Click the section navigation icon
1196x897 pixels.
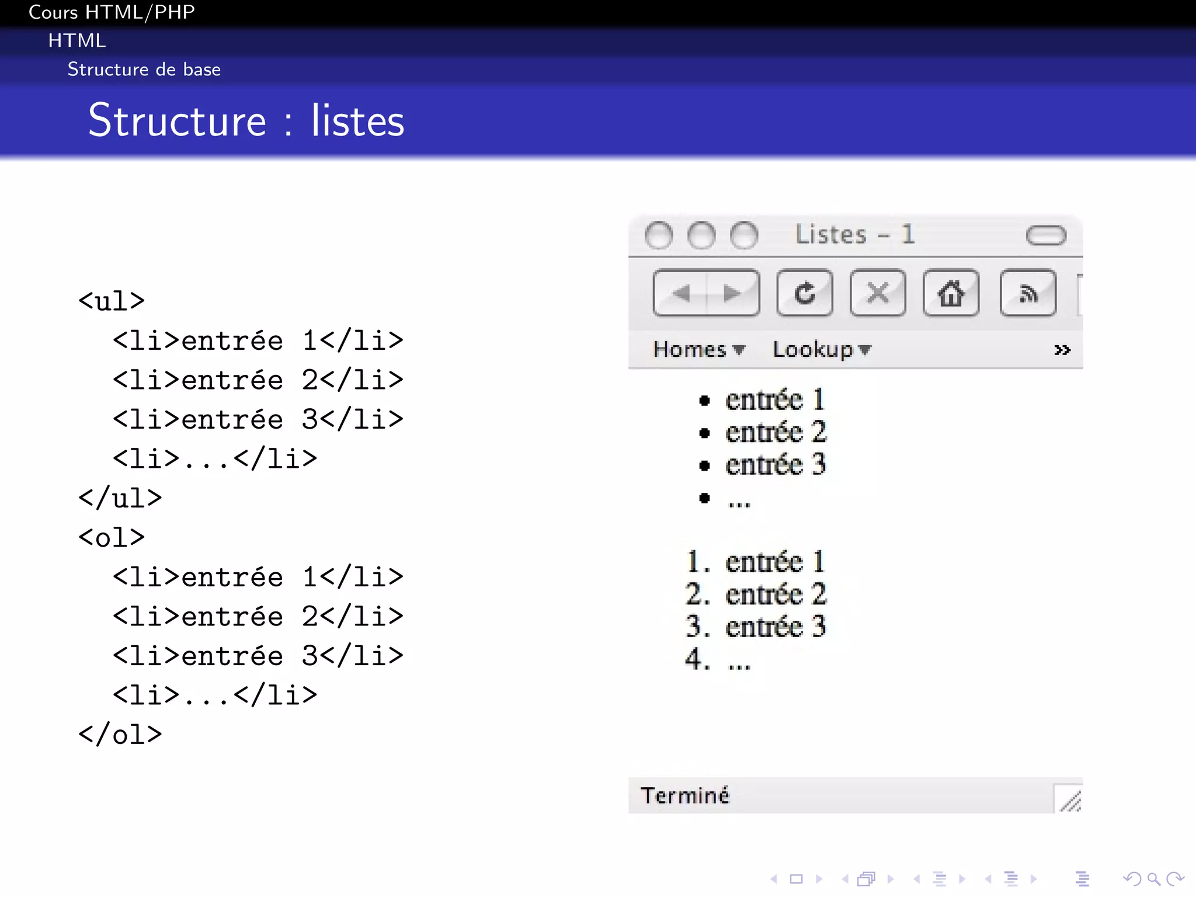coord(1011,879)
